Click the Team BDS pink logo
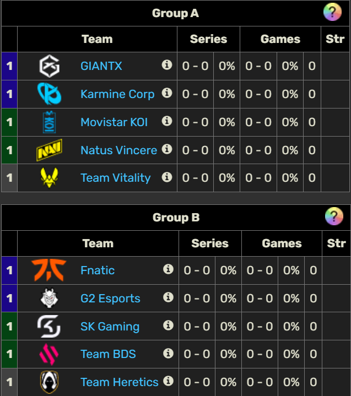Image resolution: width=351 pixels, height=396 pixels. coord(49,354)
